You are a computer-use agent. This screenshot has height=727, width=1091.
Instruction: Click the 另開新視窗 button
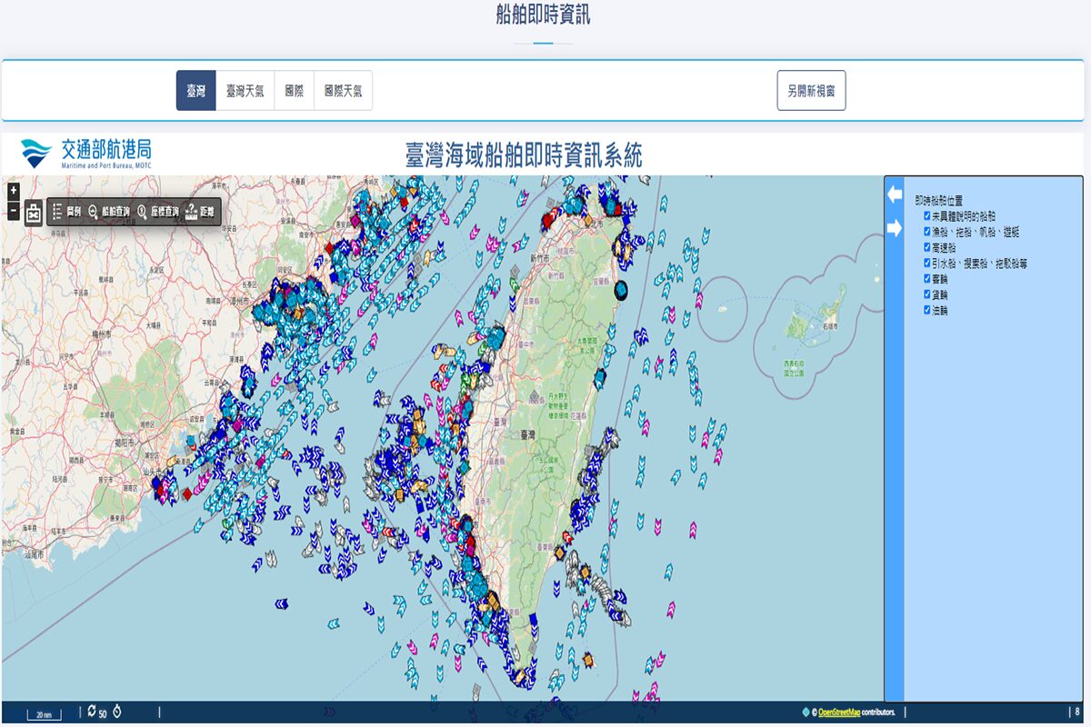pos(811,91)
